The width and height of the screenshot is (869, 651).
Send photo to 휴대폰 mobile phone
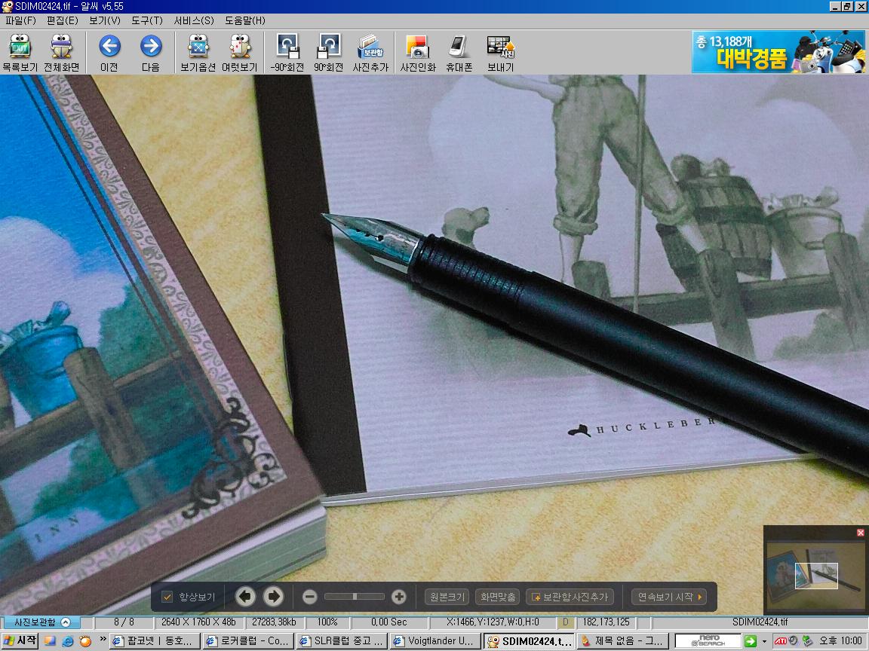[x=459, y=53]
